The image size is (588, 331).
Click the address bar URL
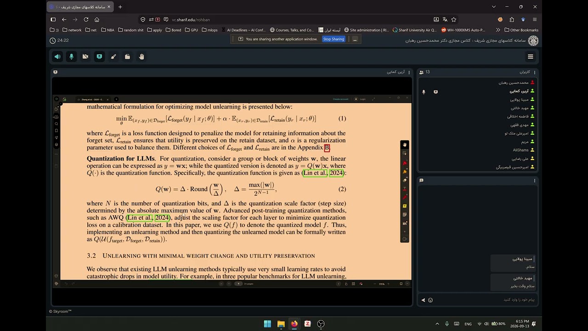click(x=191, y=20)
